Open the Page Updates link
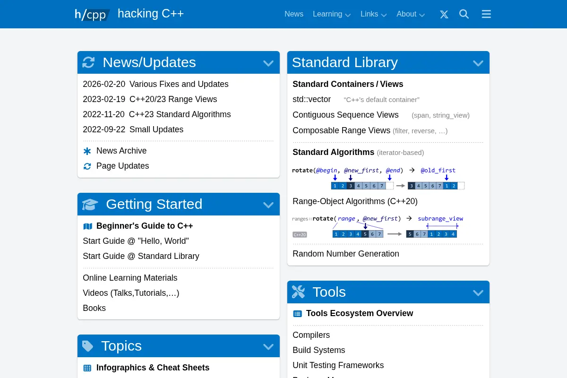 pyautogui.click(x=123, y=166)
